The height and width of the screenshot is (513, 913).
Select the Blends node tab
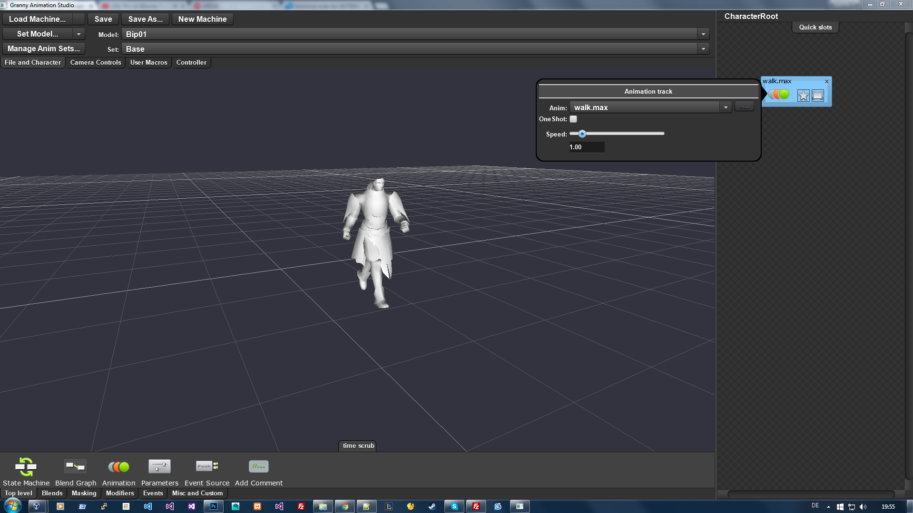coord(52,493)
